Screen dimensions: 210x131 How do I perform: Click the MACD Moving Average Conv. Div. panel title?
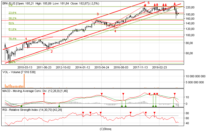(x=35, y=91)
